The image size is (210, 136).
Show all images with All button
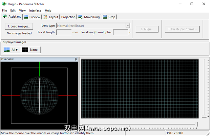[x=11, y=50]
